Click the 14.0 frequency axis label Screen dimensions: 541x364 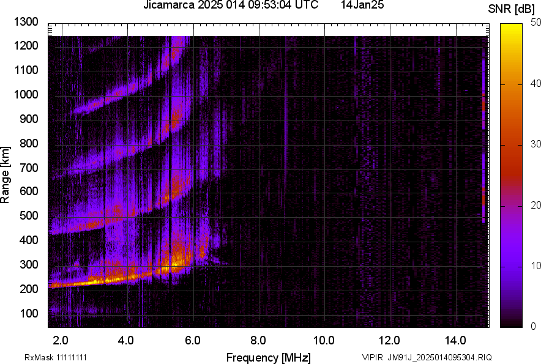click(x=455, y=341)
